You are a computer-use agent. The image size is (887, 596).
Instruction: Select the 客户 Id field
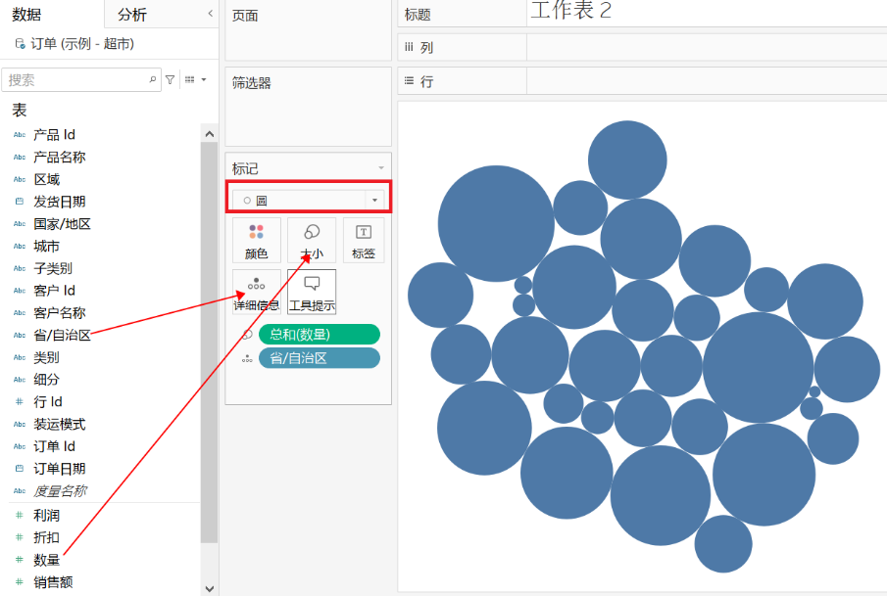[x=54, y=291]
